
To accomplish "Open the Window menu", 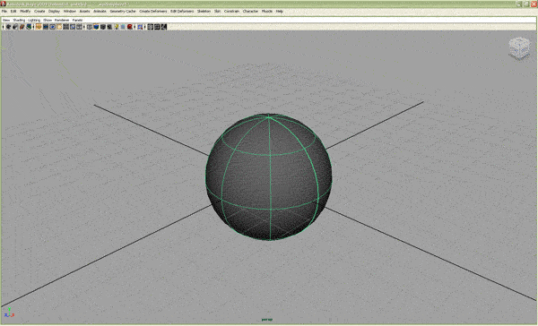I will click(70, 12).
